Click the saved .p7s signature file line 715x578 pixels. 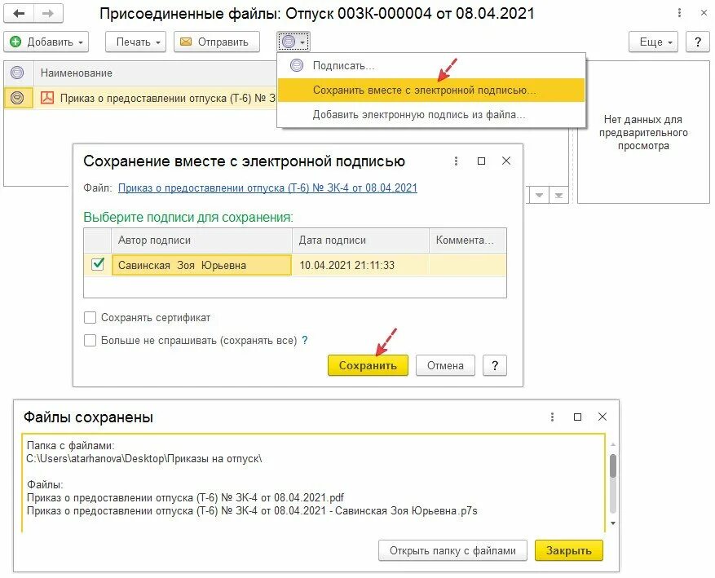[252, 510]
